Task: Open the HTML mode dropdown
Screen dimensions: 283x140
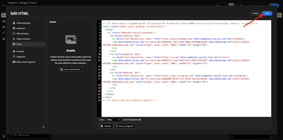Action: tap(113, 120)
